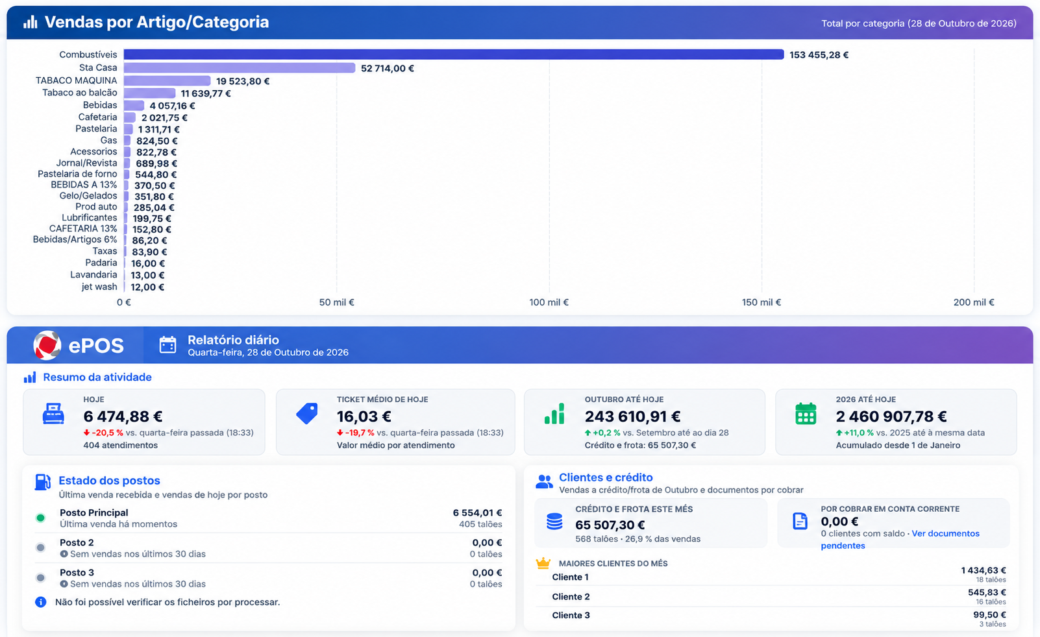Click the fuel pump icon beside Estado dos postos
The width and height of the screenshot is (1040, 637).
tap(42, 482)
